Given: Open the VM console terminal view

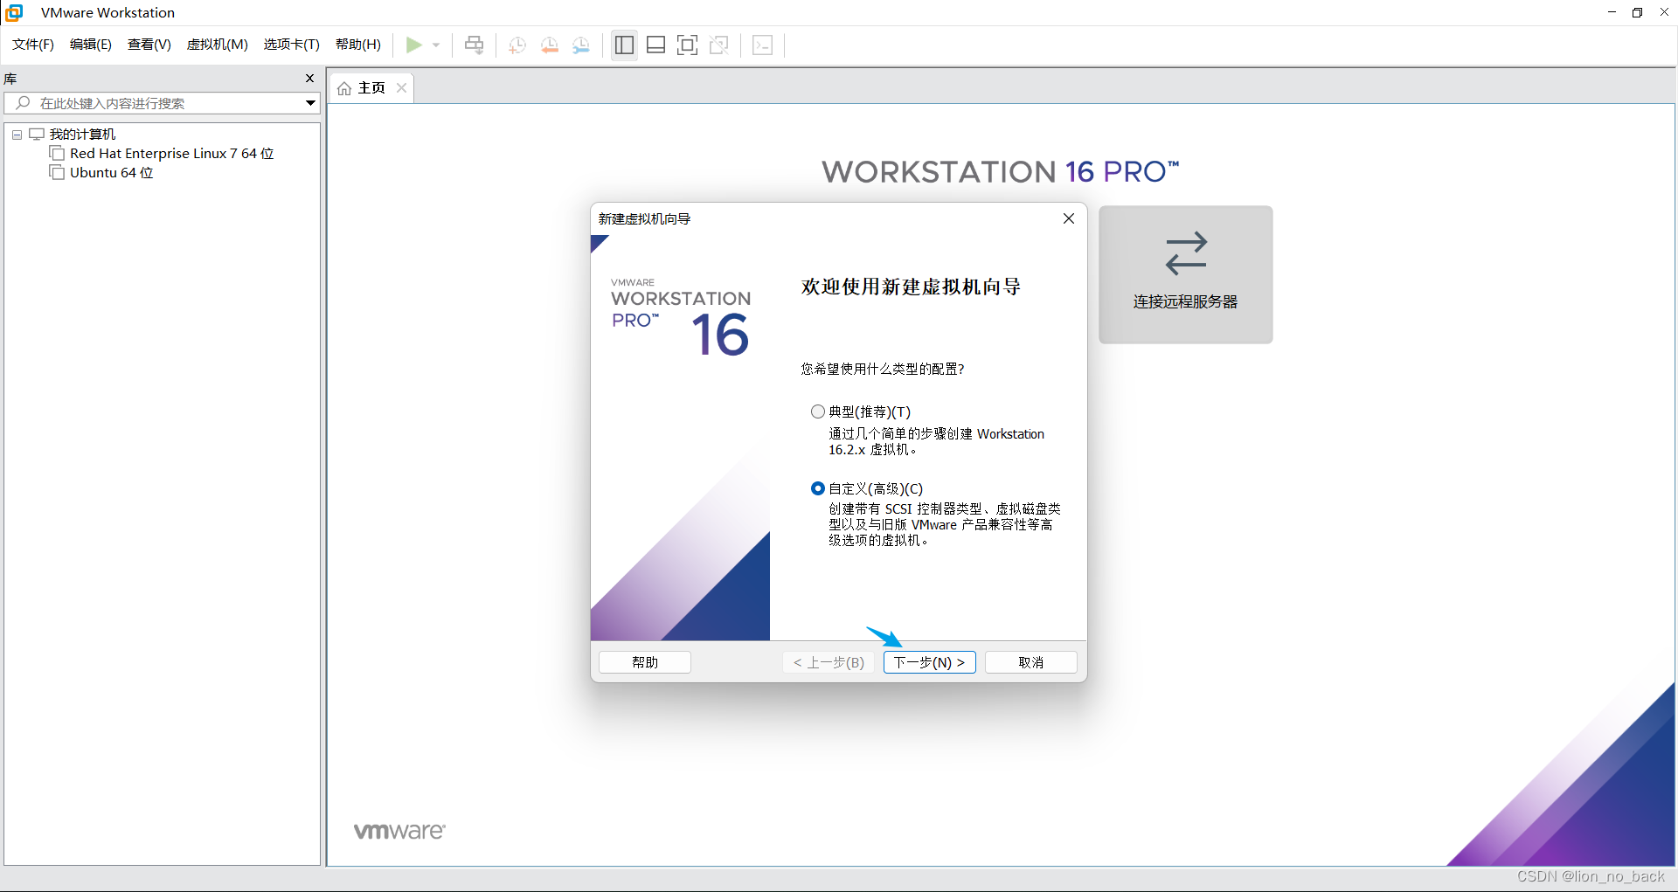Looking at the screenshot, I should coord(762,45).
